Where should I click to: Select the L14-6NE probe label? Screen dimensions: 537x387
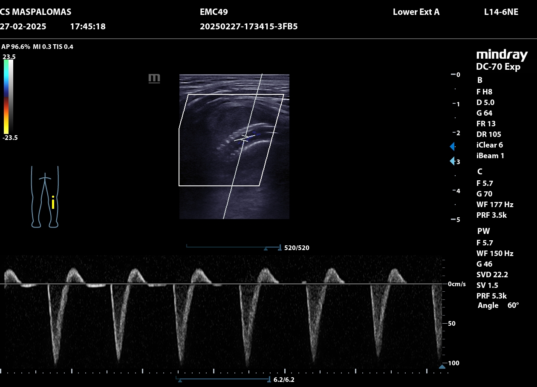(498, 12)
